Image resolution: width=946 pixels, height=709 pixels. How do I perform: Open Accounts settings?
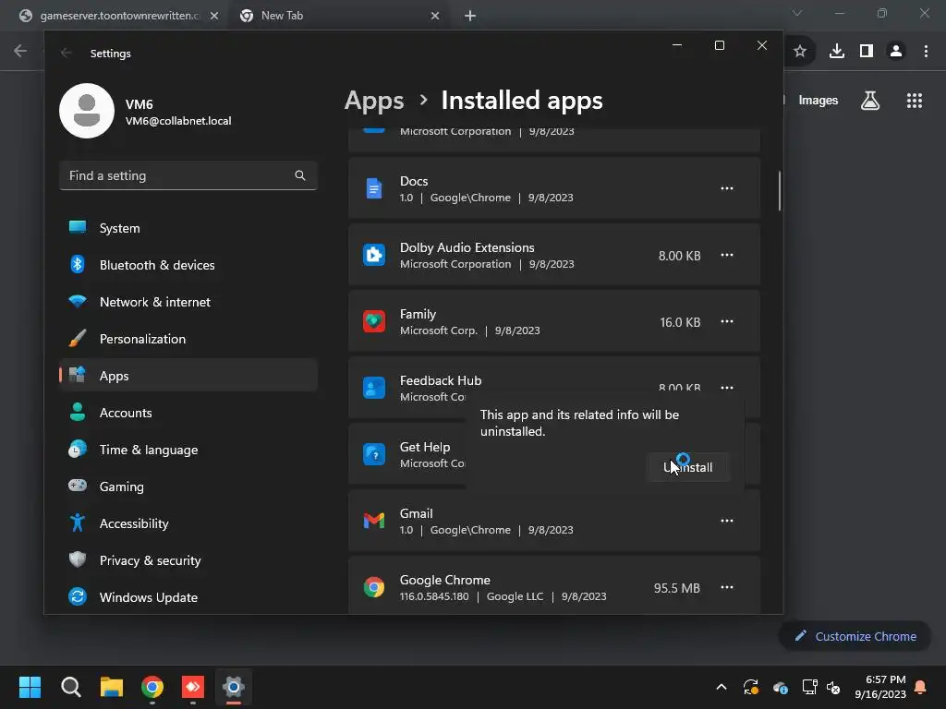pyautogui.click(x=188, y=413)
